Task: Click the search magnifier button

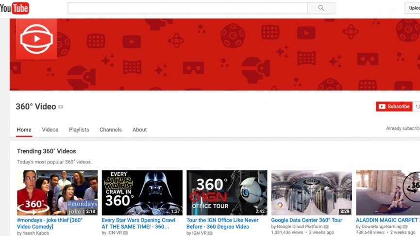Action: [x=321, y=8]
